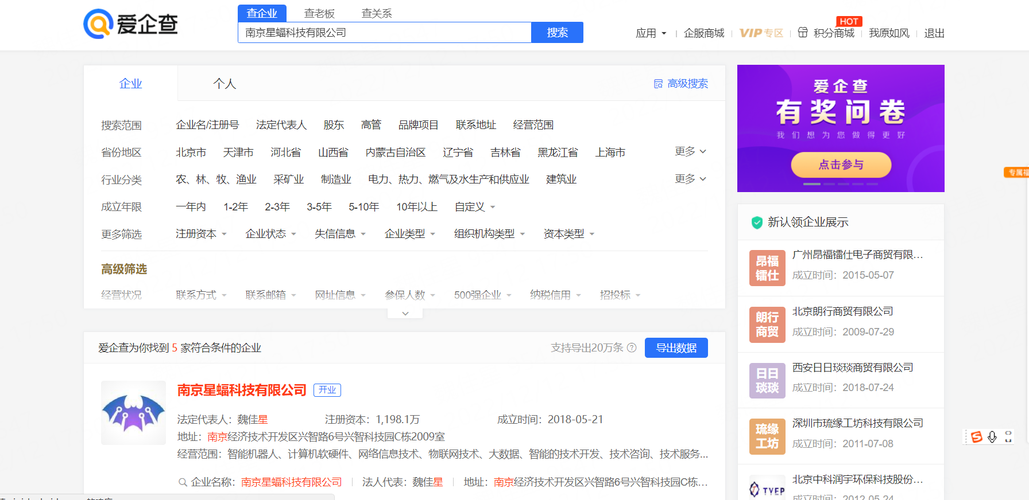Viewport: 1029px width, 500px height.
Task: Click the Sogou microphone voice input icon
Action: pyautogui.click(x=992, y=437)
